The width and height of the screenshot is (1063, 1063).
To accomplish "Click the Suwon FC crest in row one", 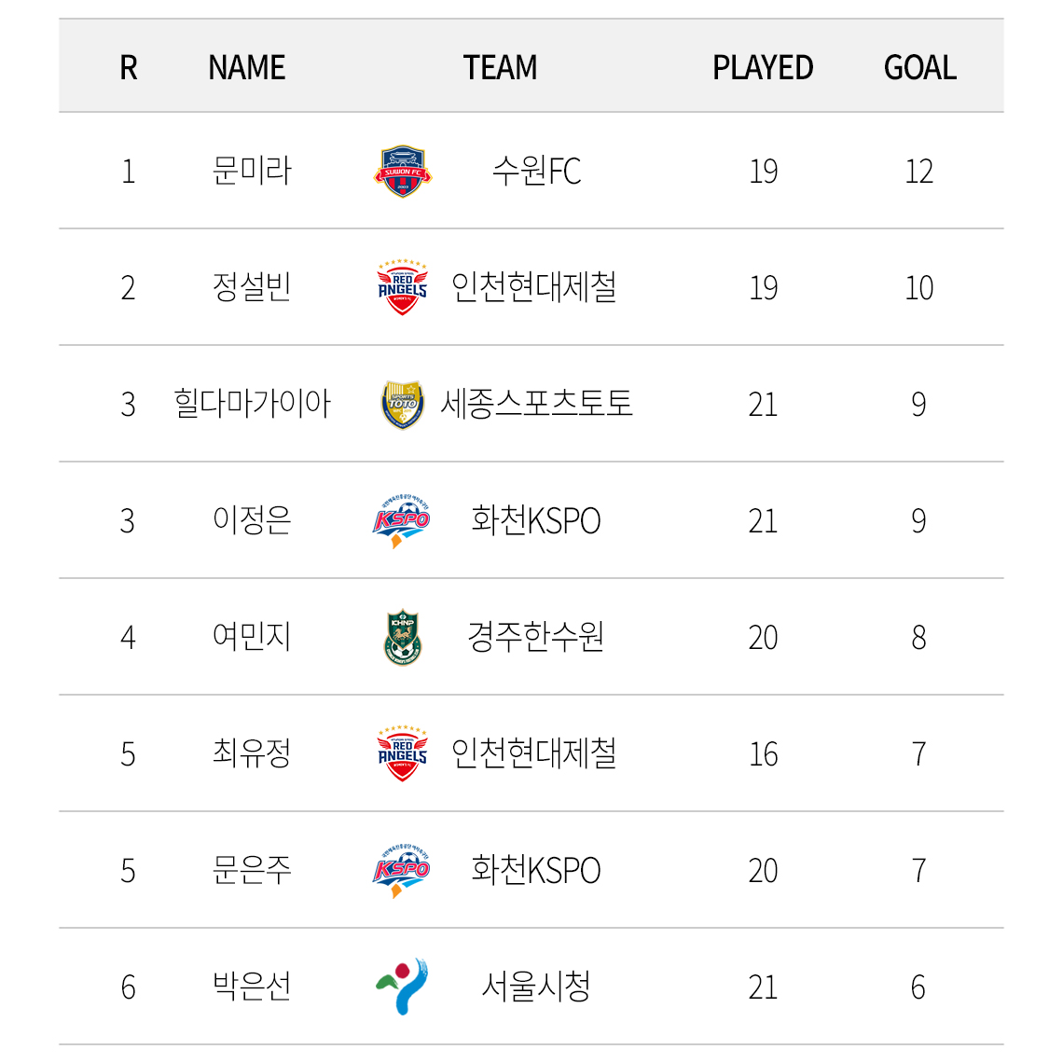I will click(403, 171).
